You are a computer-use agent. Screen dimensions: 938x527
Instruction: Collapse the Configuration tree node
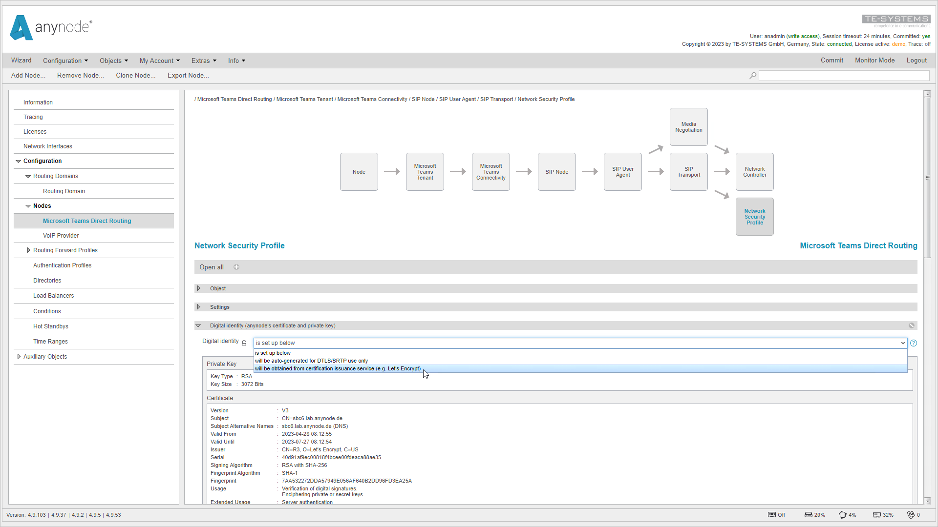[x=19, y=161]
